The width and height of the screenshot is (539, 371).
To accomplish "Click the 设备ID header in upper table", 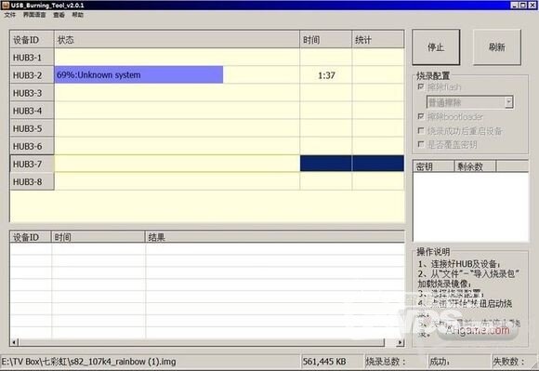I will click(32, 40).
